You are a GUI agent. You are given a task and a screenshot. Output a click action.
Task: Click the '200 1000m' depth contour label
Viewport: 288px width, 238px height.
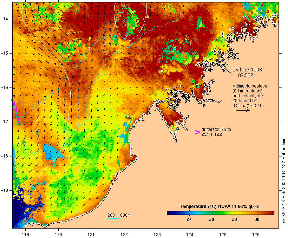(119, 215)
